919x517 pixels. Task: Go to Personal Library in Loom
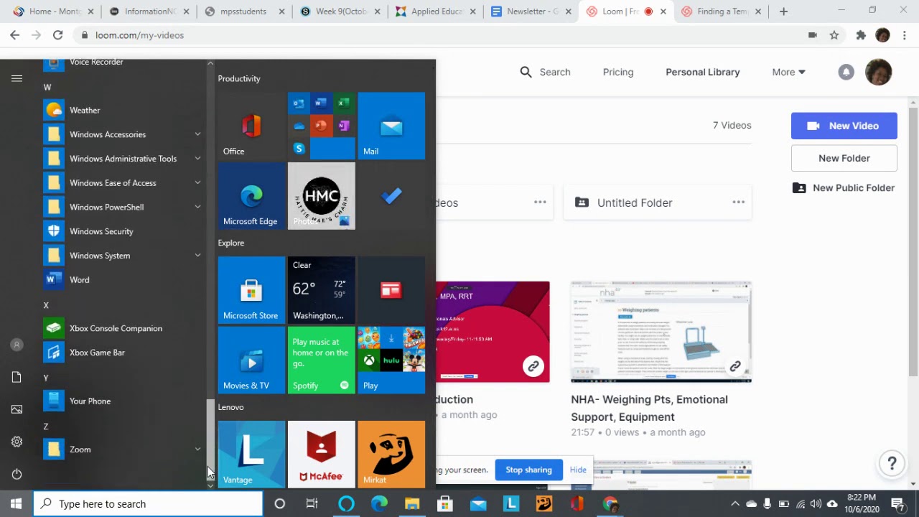point(702,72)
